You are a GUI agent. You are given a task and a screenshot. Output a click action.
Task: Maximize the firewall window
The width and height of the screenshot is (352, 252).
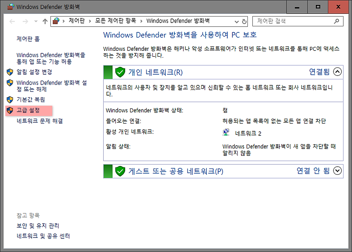tap(318, 7)
